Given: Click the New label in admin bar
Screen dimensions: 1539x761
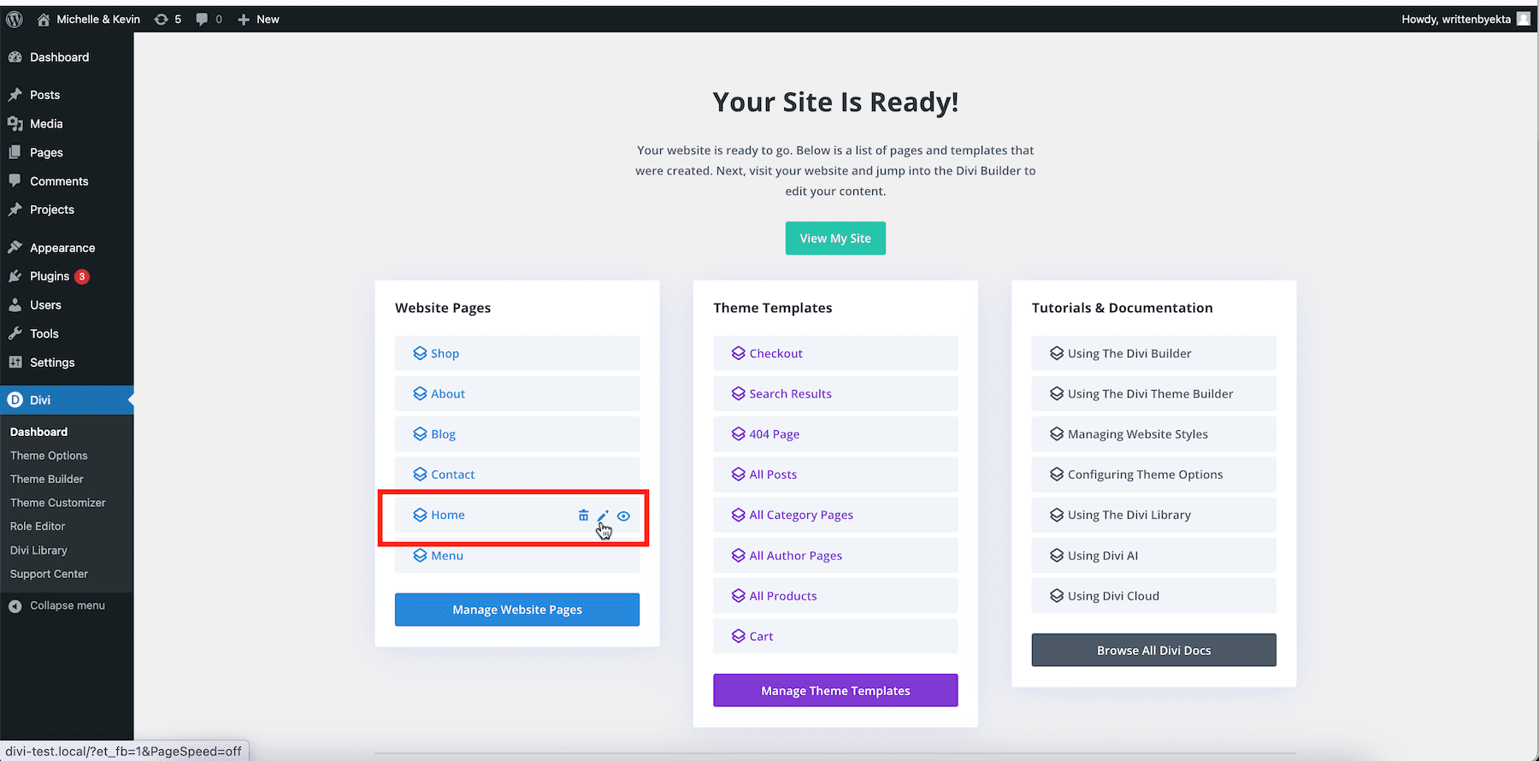Looking at the screenshot, I should [x=268, y=19].
